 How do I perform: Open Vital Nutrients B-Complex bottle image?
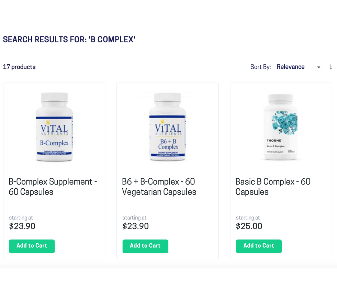[54, 127]
